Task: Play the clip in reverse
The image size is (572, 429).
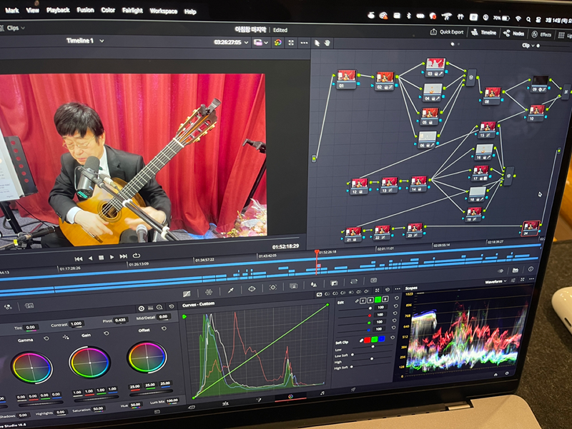Action: tap(91, 258)
